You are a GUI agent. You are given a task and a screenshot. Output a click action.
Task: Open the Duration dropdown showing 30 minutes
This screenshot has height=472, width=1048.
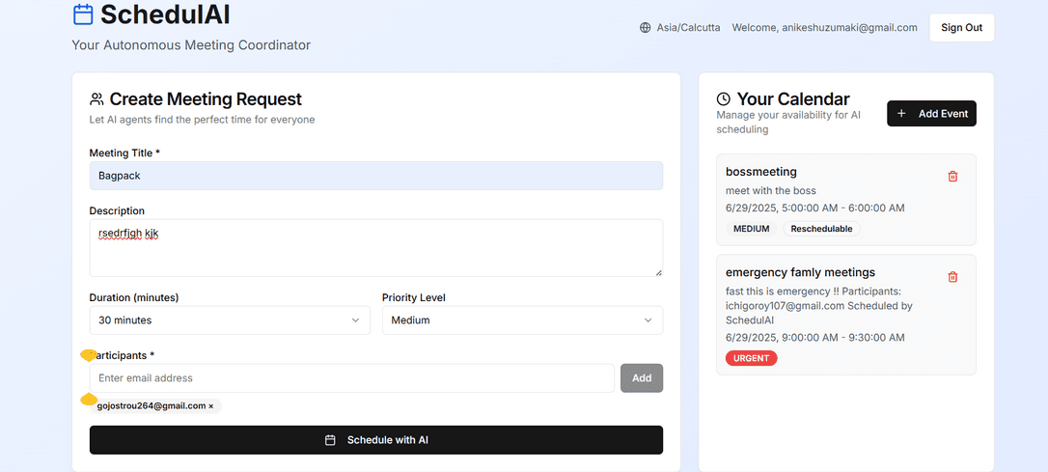pos(229,320)
